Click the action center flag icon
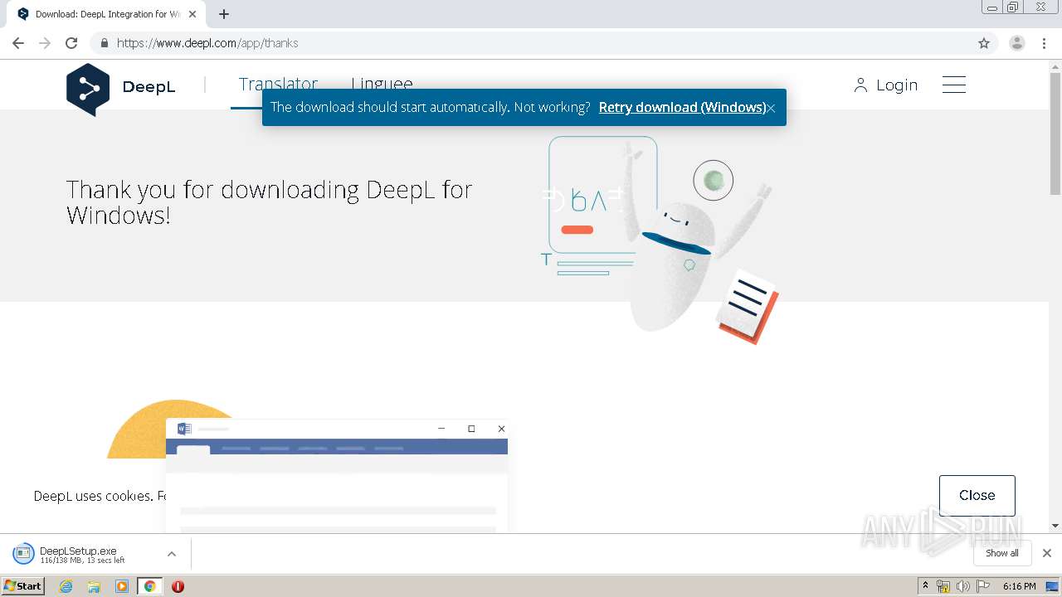The image size is (1062, 597). 982,586
